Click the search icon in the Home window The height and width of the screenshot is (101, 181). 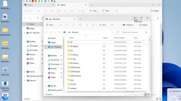pos(158,18)
